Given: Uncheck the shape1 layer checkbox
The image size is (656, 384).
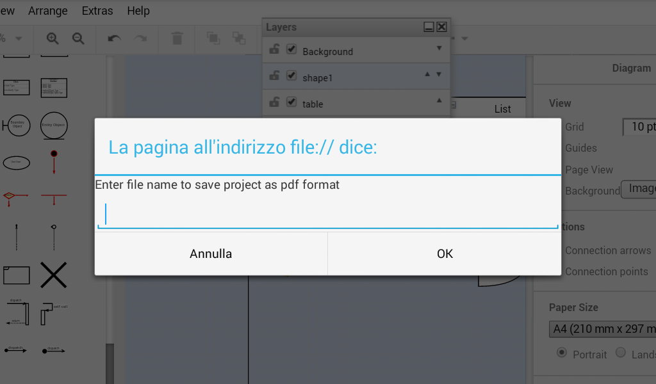Looking at the screenshot, I should click(x=291, y=76).
